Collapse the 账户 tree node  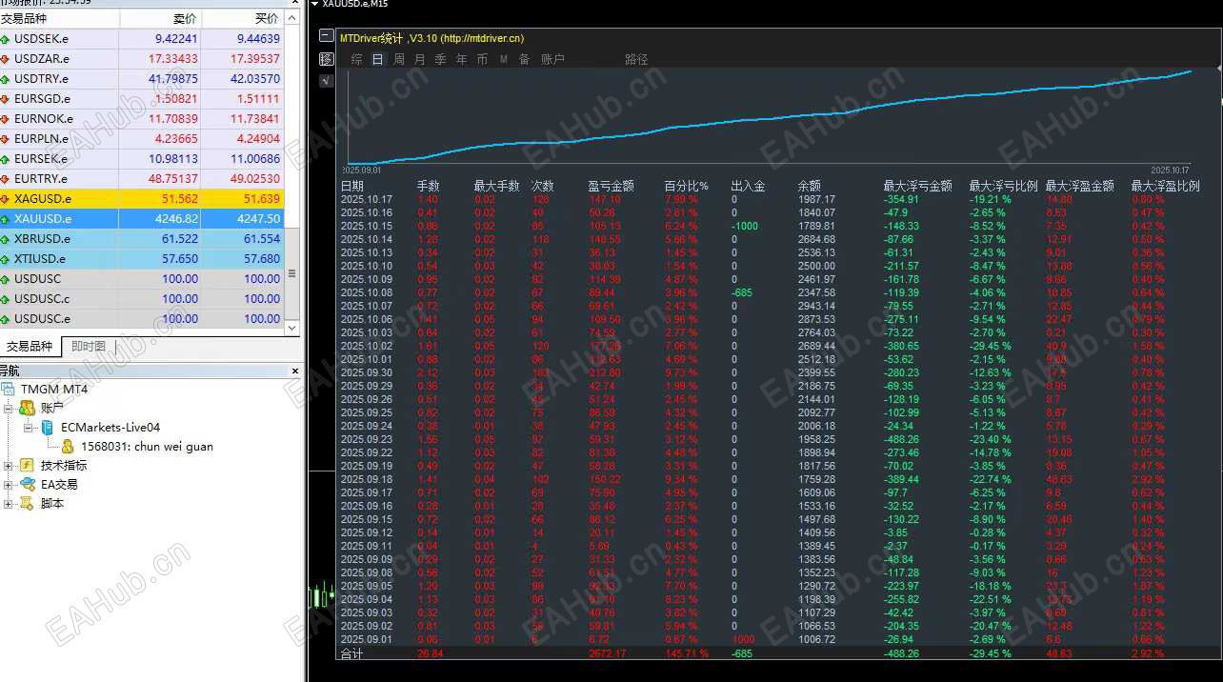[9, 408]
